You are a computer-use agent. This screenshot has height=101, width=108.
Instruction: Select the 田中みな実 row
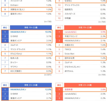81,58
